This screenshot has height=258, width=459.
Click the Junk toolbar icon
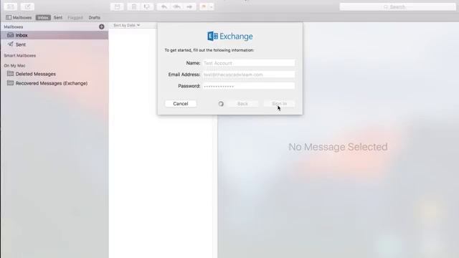pyautogui.click(x=147, y=6)
